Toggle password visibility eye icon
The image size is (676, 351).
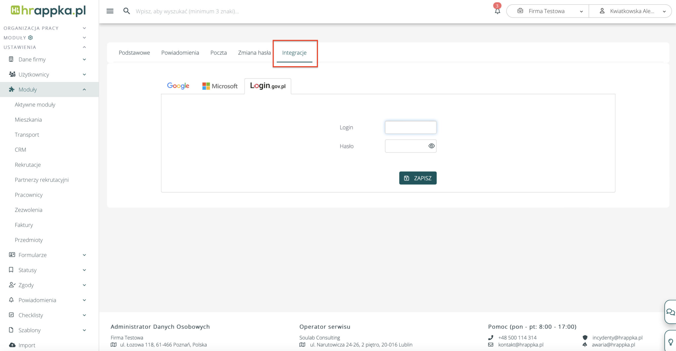pyautogui.click(x=431, y=146)
